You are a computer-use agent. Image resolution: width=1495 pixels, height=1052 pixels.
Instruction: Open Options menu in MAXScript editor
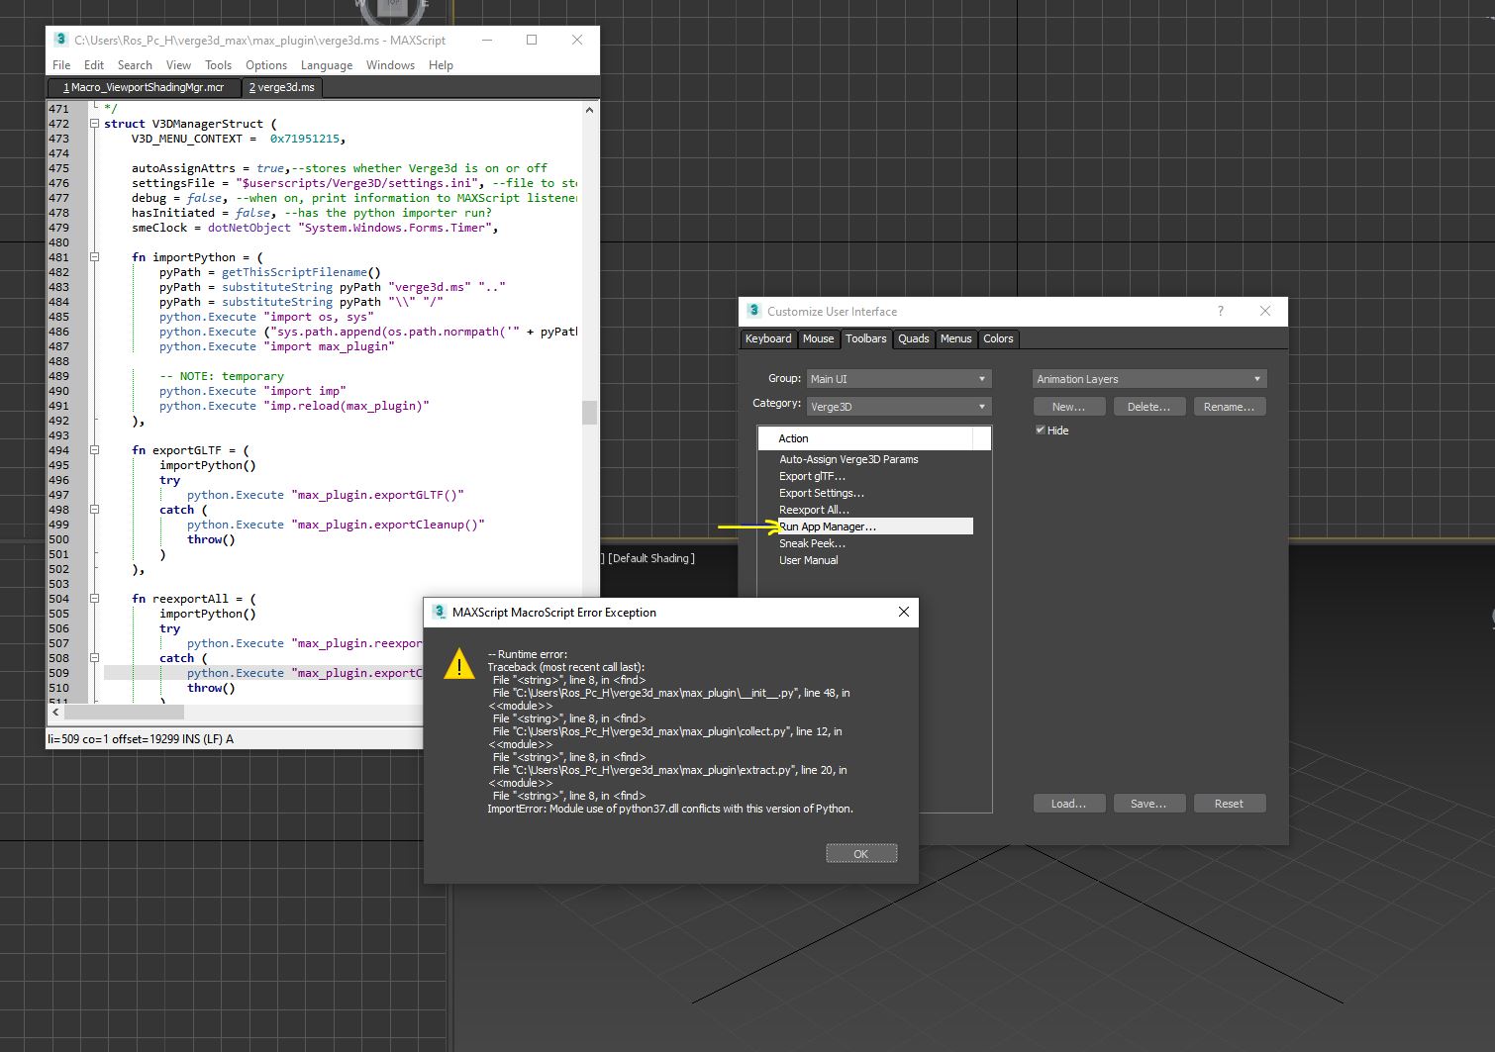(266, 65)
